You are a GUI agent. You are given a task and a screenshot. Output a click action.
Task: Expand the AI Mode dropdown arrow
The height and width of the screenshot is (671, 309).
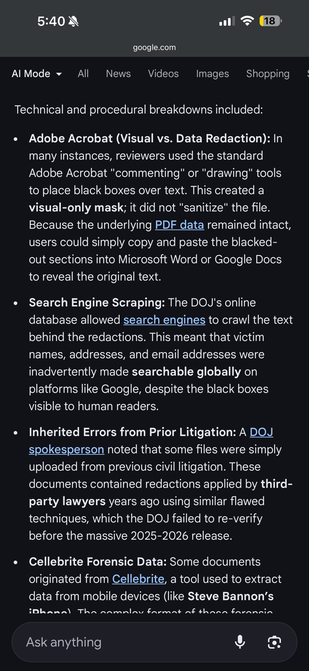point(59,74)
